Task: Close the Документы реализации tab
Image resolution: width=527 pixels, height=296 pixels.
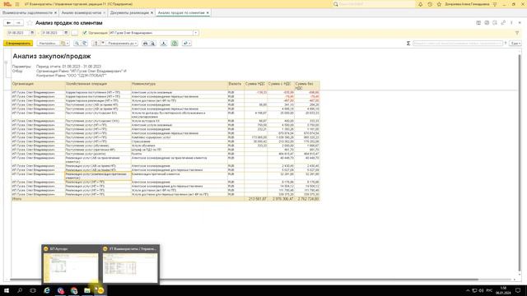Action: point(152,13)
